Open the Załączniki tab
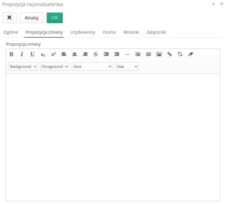Viewport: 225px width, 205px height. pos(156,32)
